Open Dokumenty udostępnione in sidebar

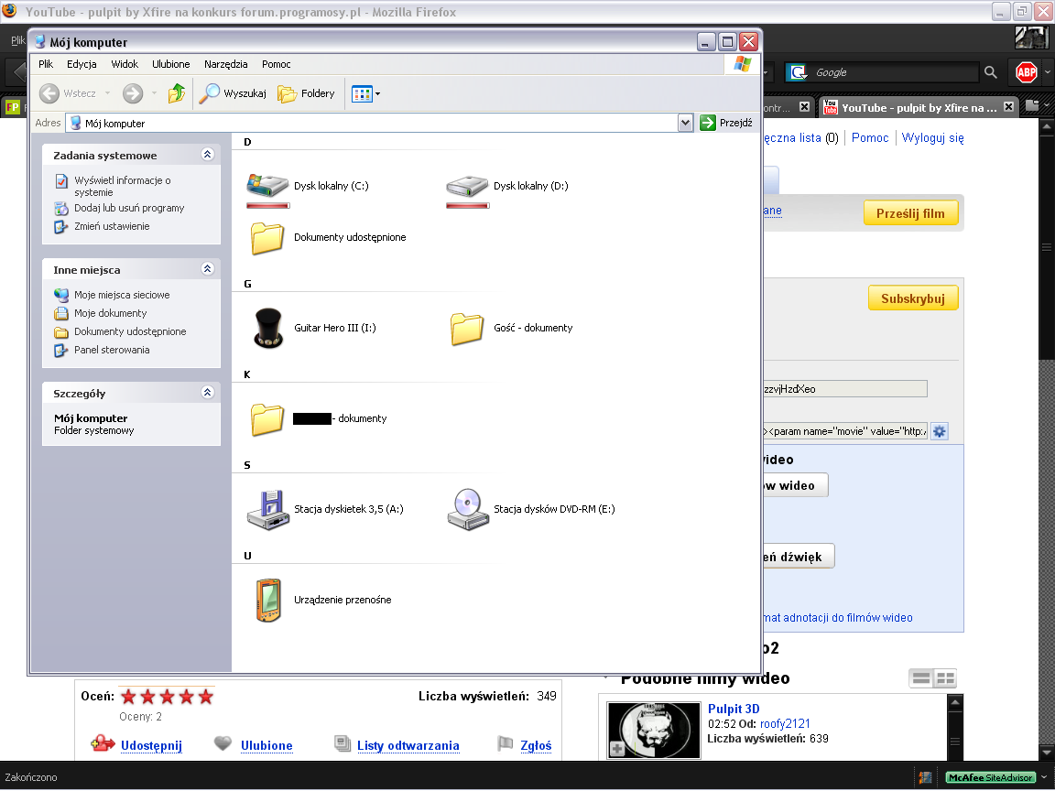[x=130, y=331]
